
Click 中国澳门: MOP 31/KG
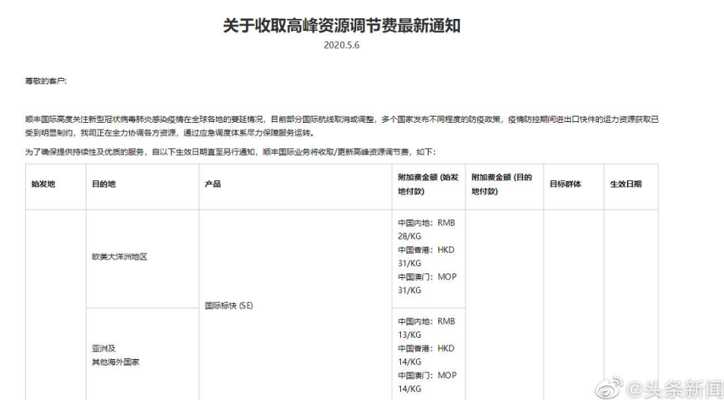(428, 283)
